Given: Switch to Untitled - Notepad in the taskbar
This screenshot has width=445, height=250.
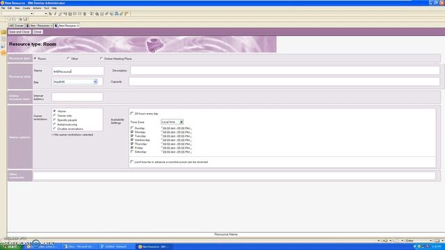Looking at the screenshot, I should 116,247.
